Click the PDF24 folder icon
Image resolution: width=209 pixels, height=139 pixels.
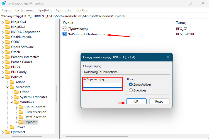8,67
